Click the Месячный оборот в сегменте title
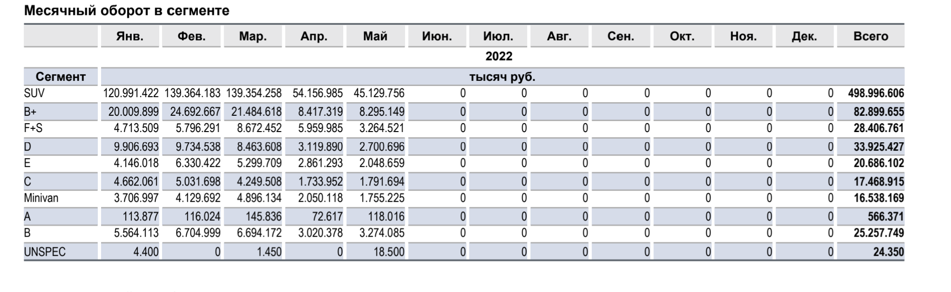 pos(127,11)
